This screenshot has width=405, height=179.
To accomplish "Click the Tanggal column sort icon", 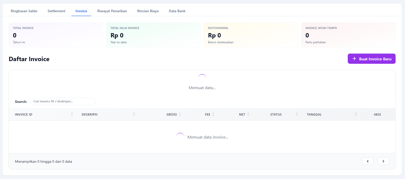I will (356, 114).
